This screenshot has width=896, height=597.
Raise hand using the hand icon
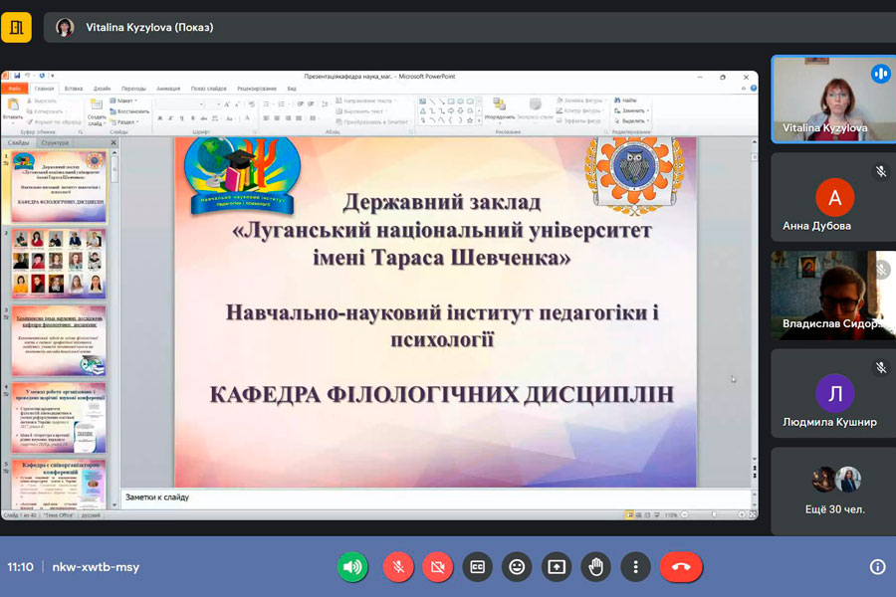595,566
